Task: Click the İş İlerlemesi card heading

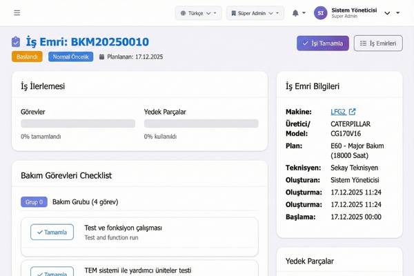Action: coord(43,86)
